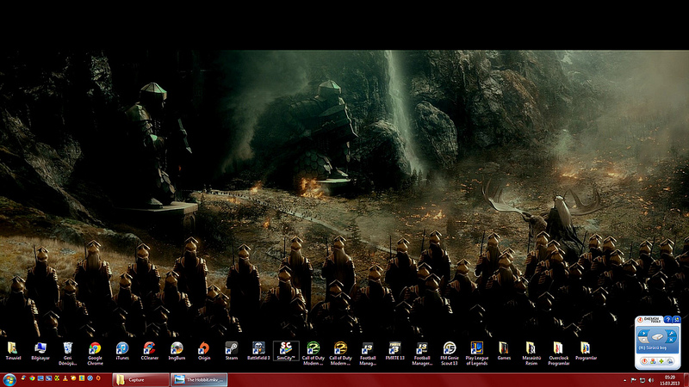Switch to The Hobbit.mkv taskbar button
689x387 pixels.
[x=199, y=380]
